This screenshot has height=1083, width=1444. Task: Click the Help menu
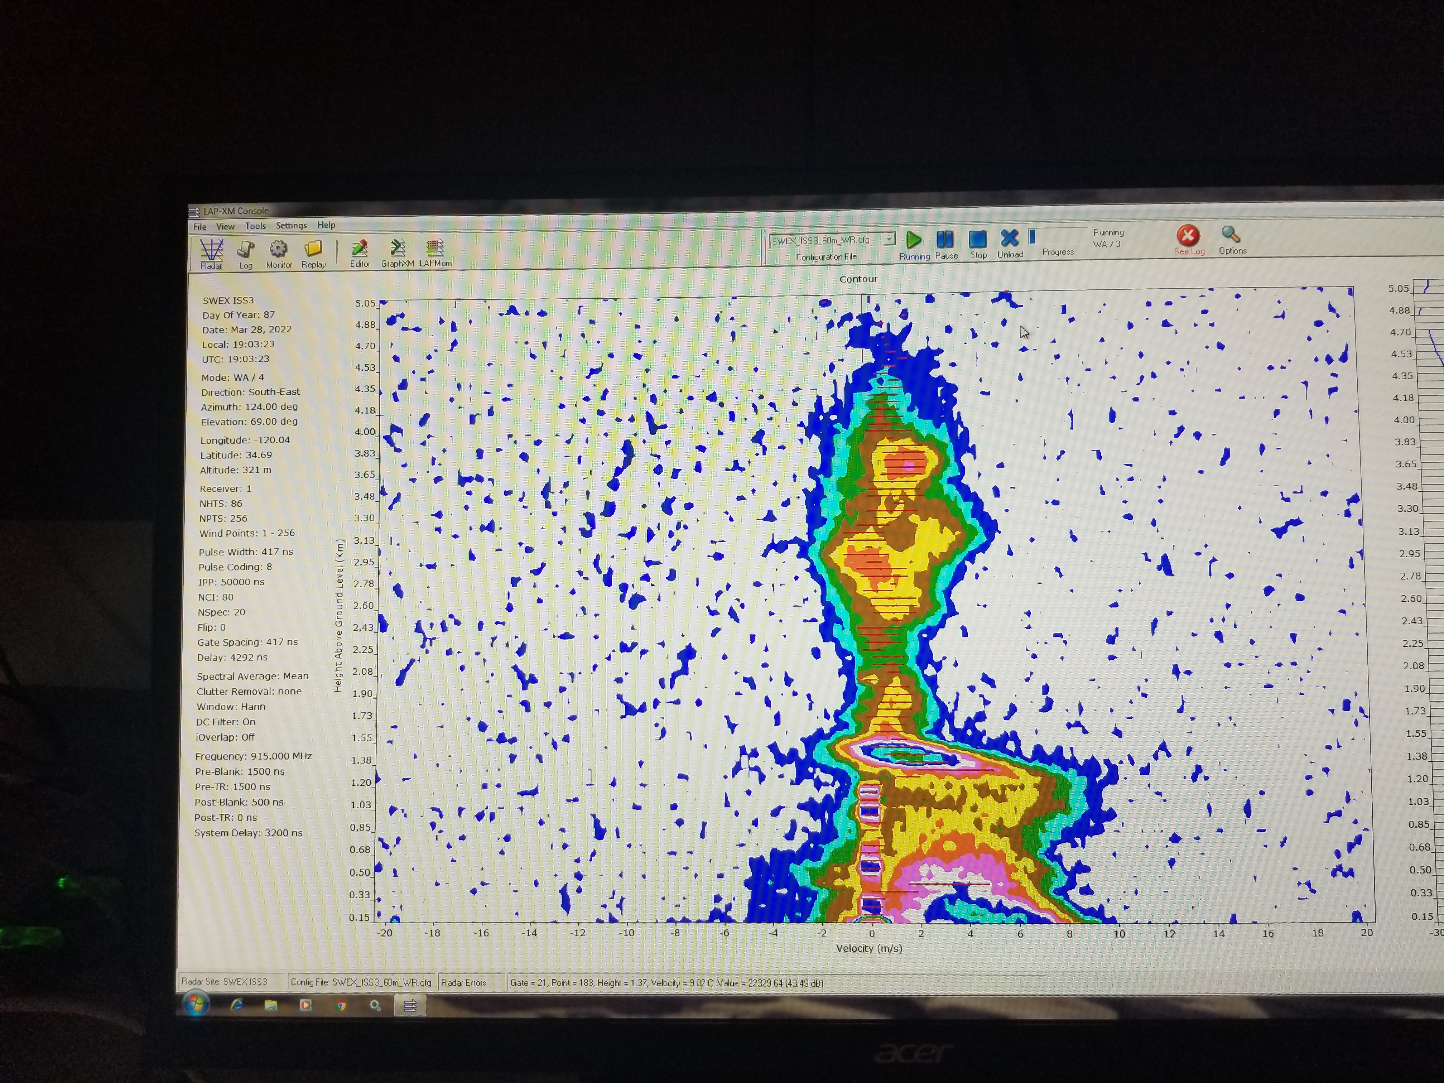click(326, 225)
